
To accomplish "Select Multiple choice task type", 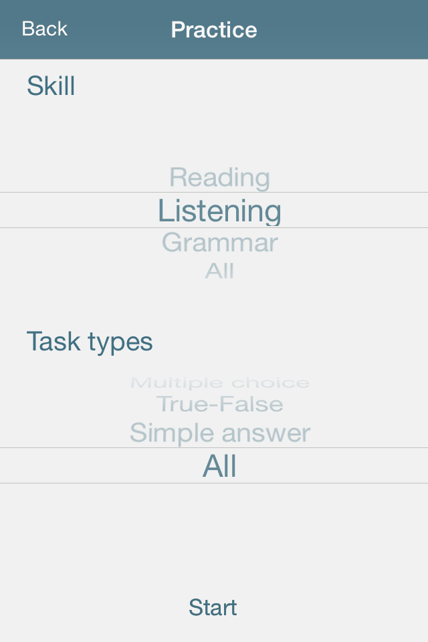I will [x=219, y=382].
